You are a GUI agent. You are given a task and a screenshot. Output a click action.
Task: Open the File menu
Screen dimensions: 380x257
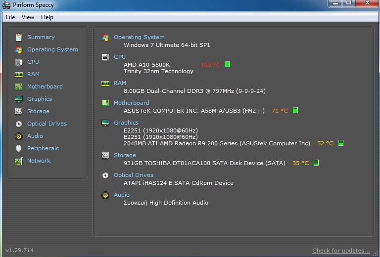pyautogui.click(x=10, y=17)
